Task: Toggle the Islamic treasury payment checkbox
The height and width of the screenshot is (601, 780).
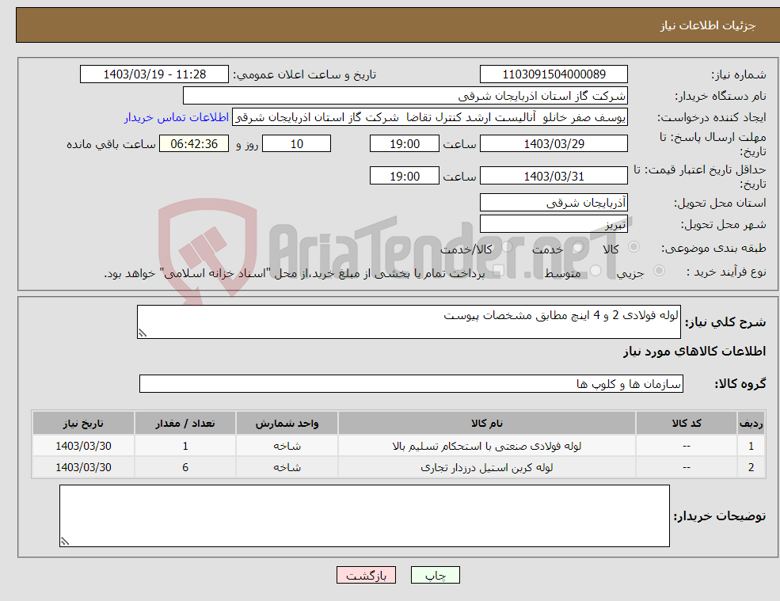Action: (x=498, y=270)
